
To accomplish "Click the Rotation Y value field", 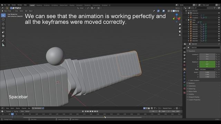I will (207, 64).
